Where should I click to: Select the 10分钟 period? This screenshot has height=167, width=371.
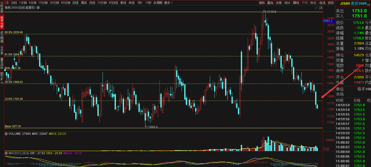point(102,3)
